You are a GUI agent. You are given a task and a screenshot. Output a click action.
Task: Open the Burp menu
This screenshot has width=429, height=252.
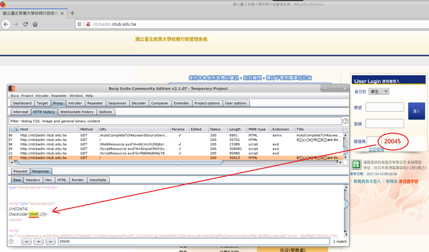pyautogui.click(x=15, y=96)
